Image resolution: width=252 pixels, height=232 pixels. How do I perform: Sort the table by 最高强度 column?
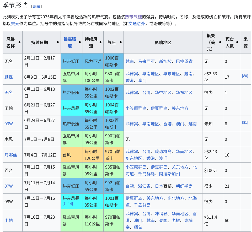[x=80, y=42]
